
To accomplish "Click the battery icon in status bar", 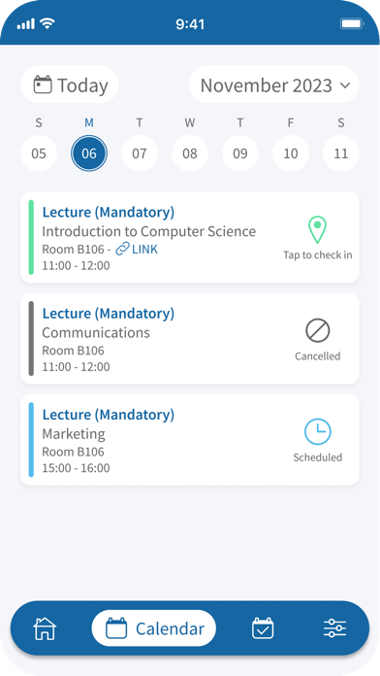I will pyautogui.click(x=352, y=23).
